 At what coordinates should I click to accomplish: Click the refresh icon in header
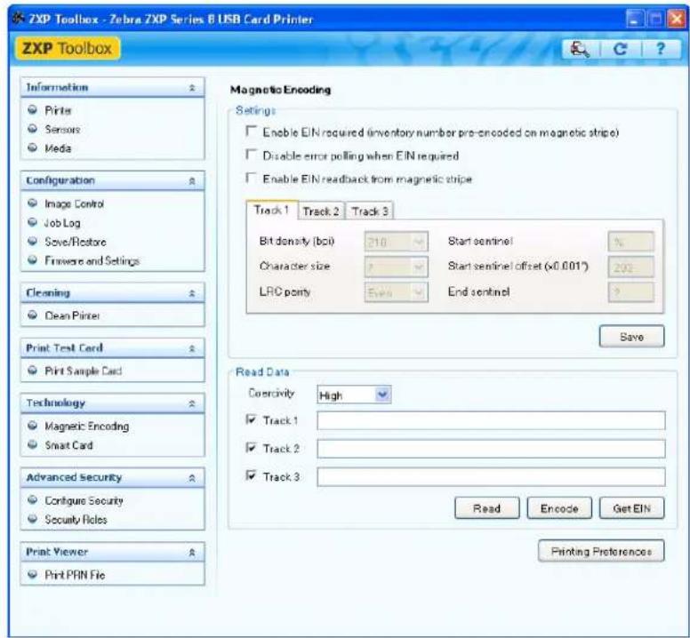[x=620, y=49]
